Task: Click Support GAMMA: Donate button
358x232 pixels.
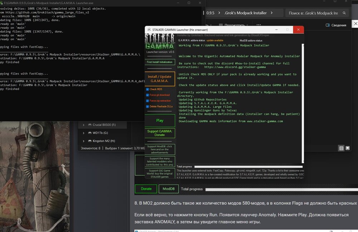Action: coord(160,133)
